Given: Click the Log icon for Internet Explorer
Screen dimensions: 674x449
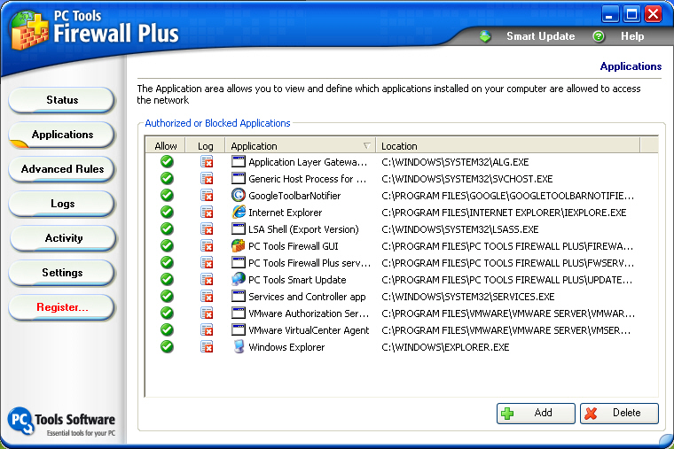Looking at the screenshot, I should (207, 212).
